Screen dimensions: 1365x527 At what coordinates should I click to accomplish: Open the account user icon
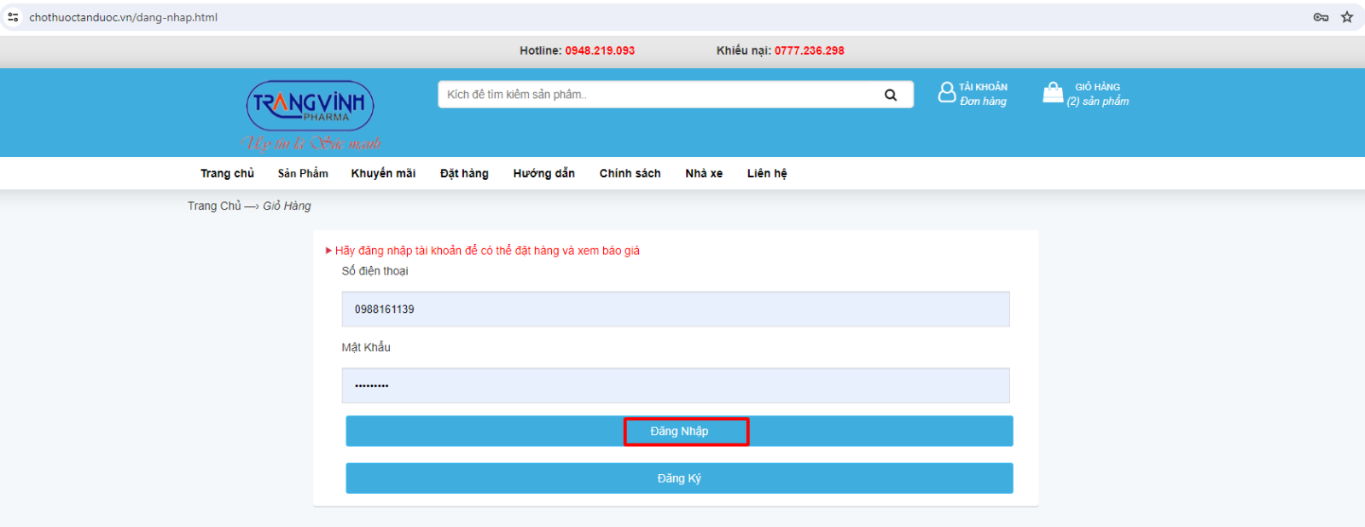[946, 92]
